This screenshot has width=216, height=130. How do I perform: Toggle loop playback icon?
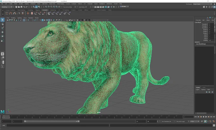[x=202, y=121]
